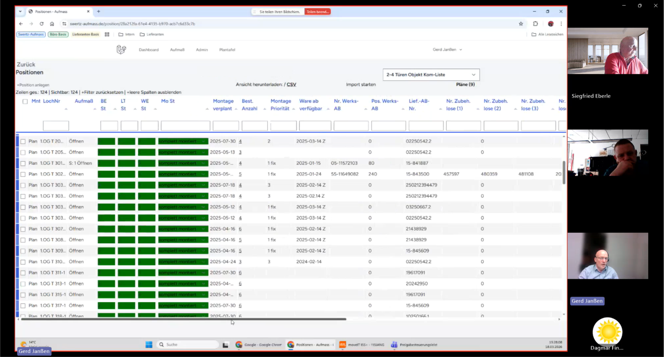The height and width of the screenshot is (357, 664).
Task: Click the browser home icon
Action: (52, 24)
